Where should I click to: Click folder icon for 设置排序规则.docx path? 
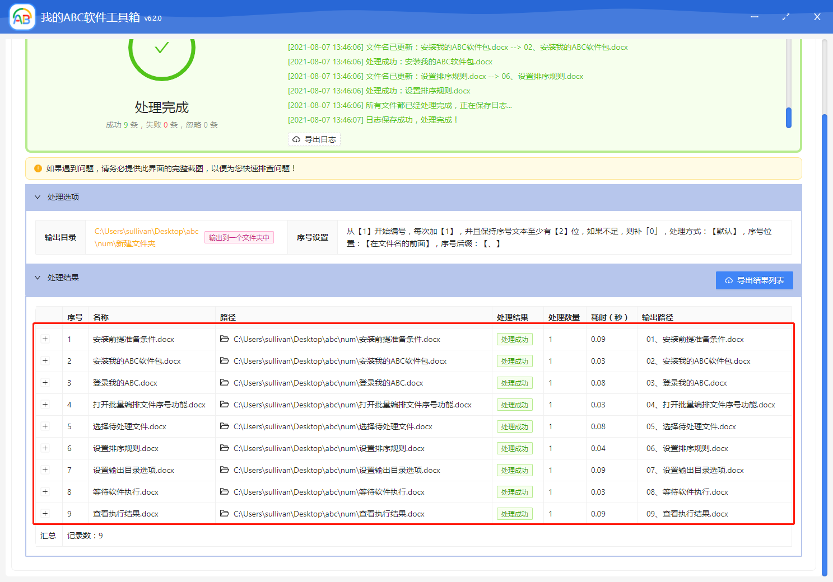click(x=225, y=448)
